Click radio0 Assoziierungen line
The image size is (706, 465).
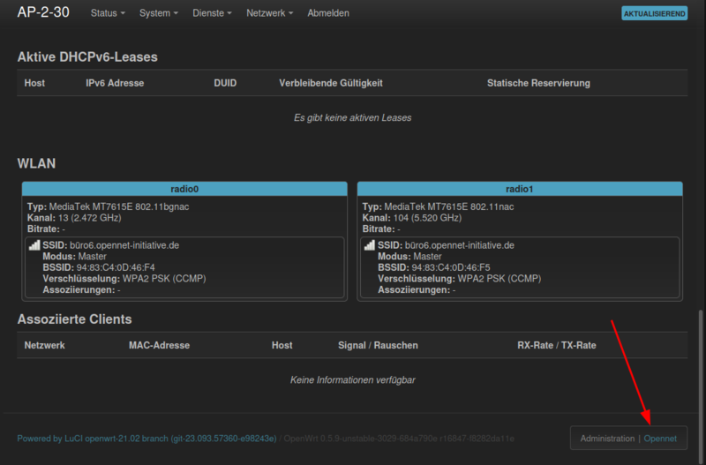pyautogui.click(x=81, y=290)
